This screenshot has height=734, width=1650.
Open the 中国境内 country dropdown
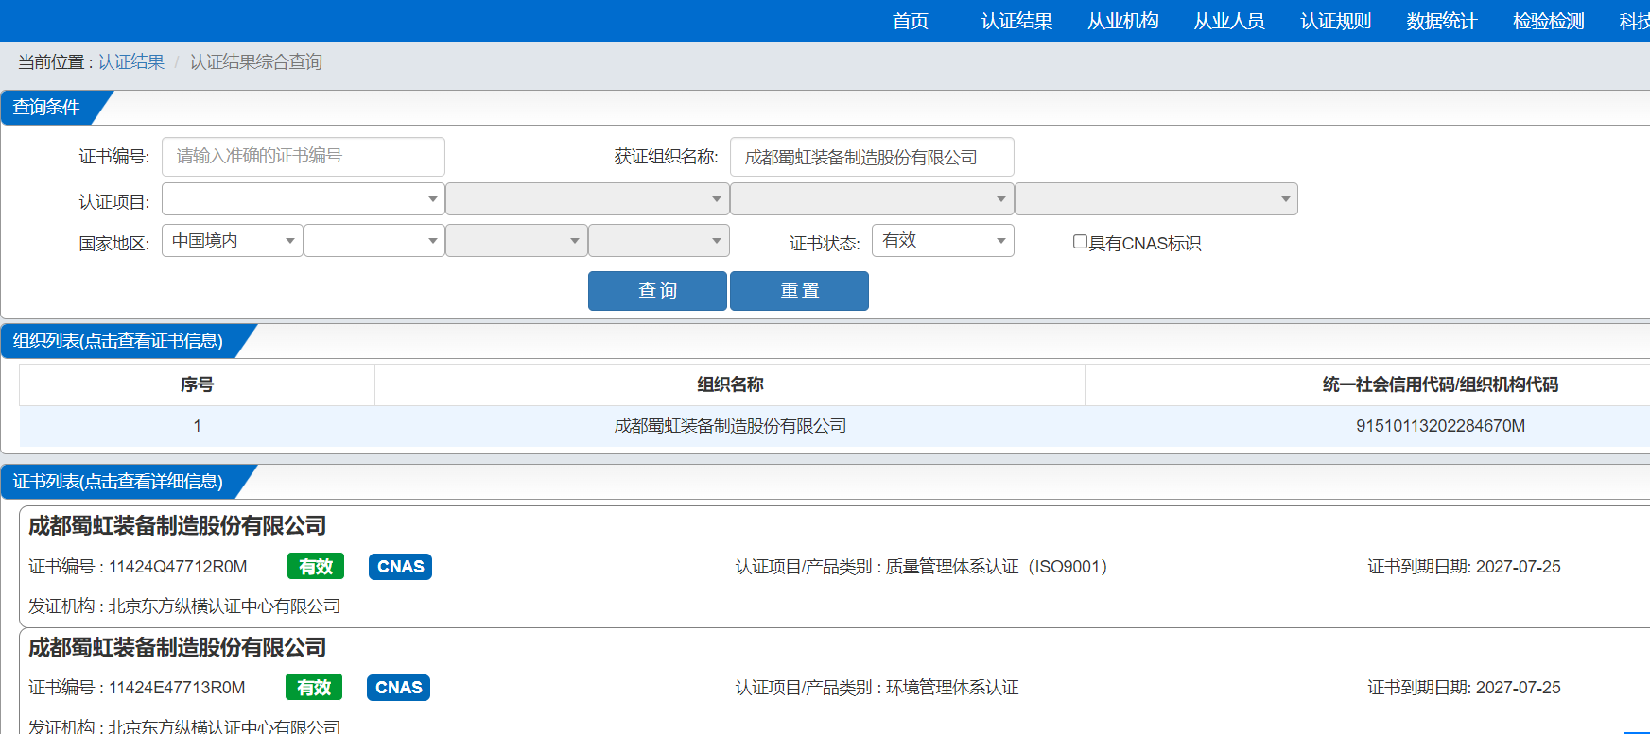point(233,241)
